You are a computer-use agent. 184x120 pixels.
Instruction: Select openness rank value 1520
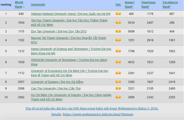pos(150,51)
